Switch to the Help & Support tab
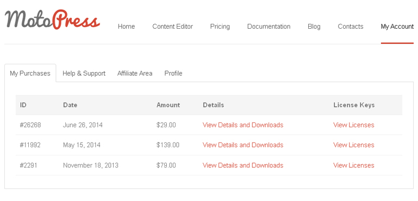The height and width of the screenshot is (201, 418). click(84, 73)
